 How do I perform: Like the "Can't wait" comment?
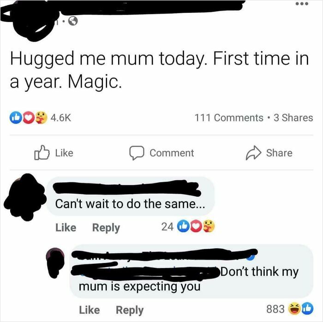(66, 228)
